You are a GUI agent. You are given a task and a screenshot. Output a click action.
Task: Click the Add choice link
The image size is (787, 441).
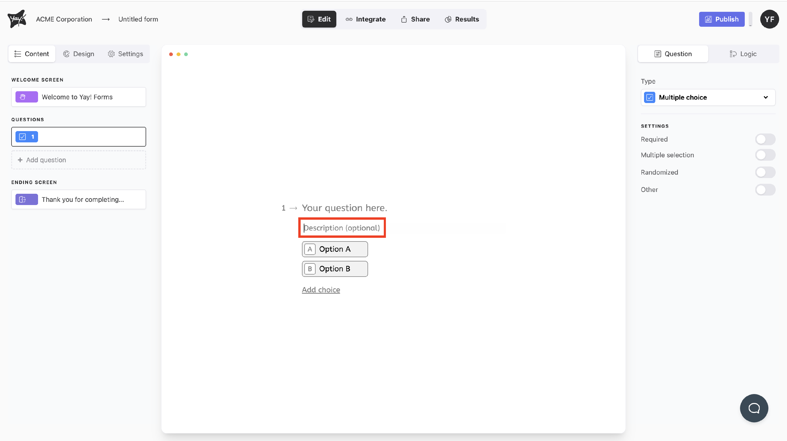[321, 289]
